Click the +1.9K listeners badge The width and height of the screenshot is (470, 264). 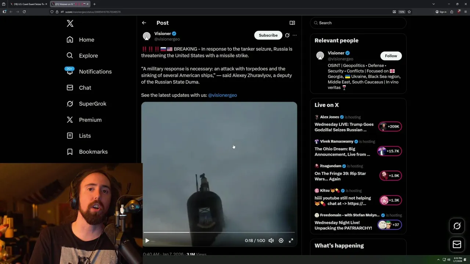(390, 176)
